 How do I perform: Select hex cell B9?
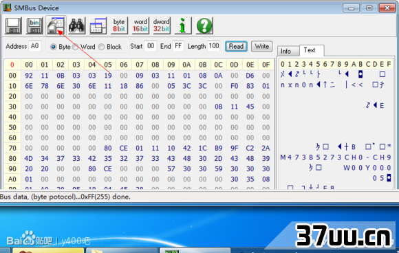click(218, 148)
